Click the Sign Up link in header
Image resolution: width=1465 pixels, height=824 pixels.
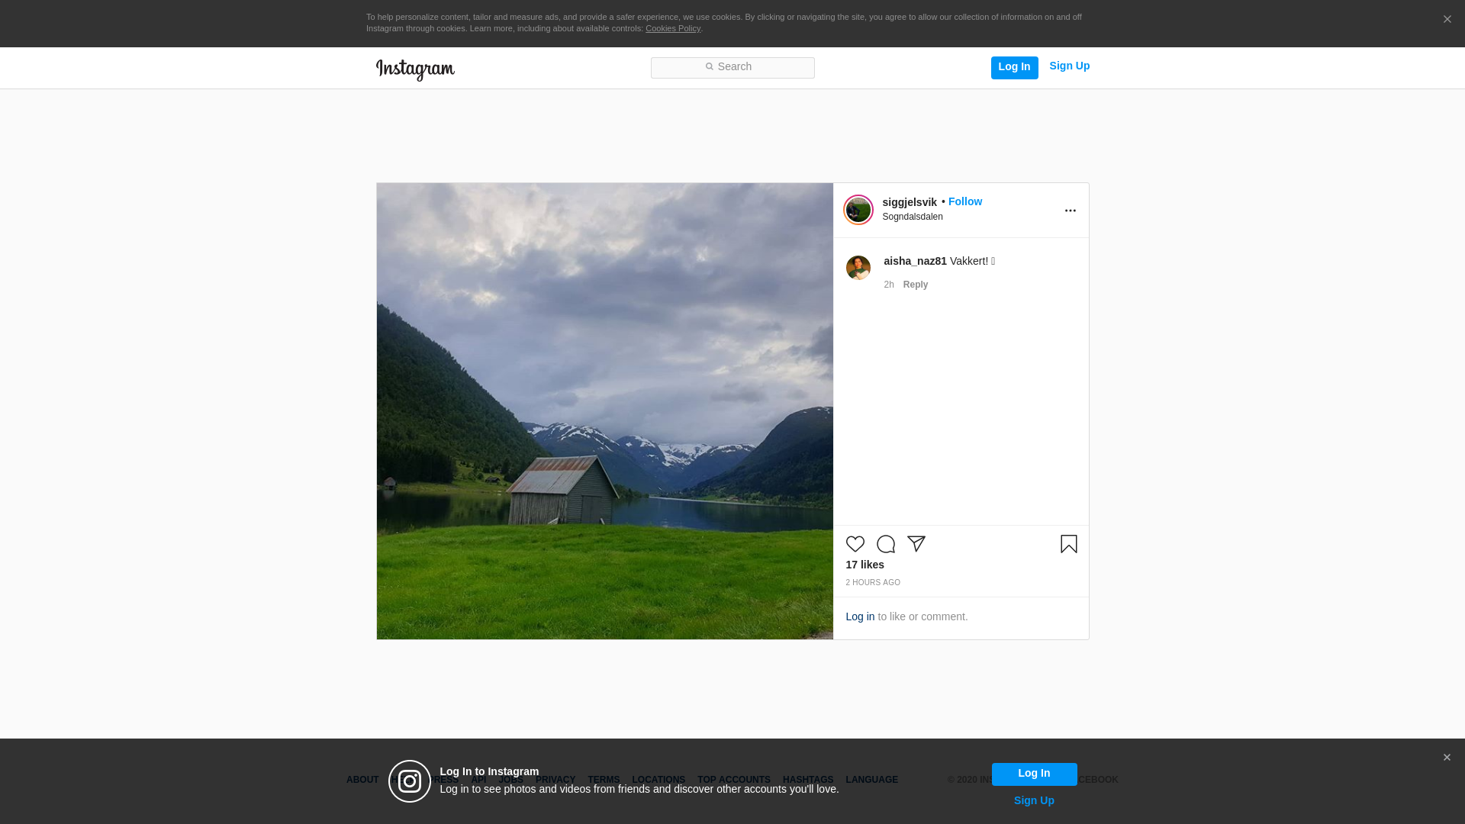[x=1069, y=66]
